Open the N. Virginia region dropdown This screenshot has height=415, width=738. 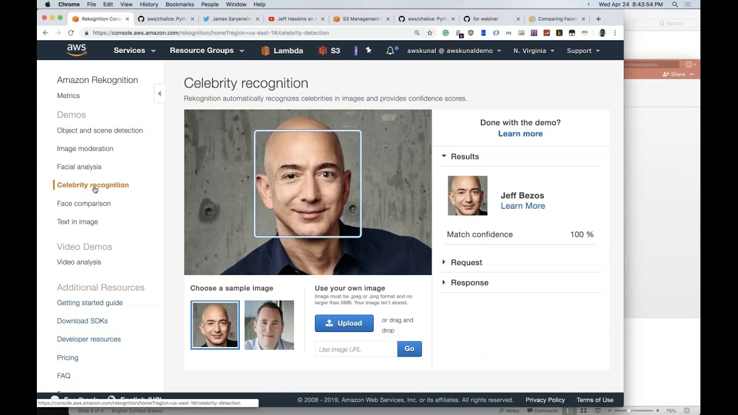[534, 51]
